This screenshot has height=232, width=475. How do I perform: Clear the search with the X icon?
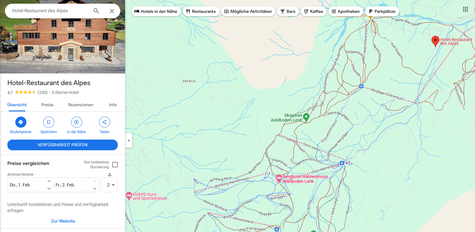112,11
